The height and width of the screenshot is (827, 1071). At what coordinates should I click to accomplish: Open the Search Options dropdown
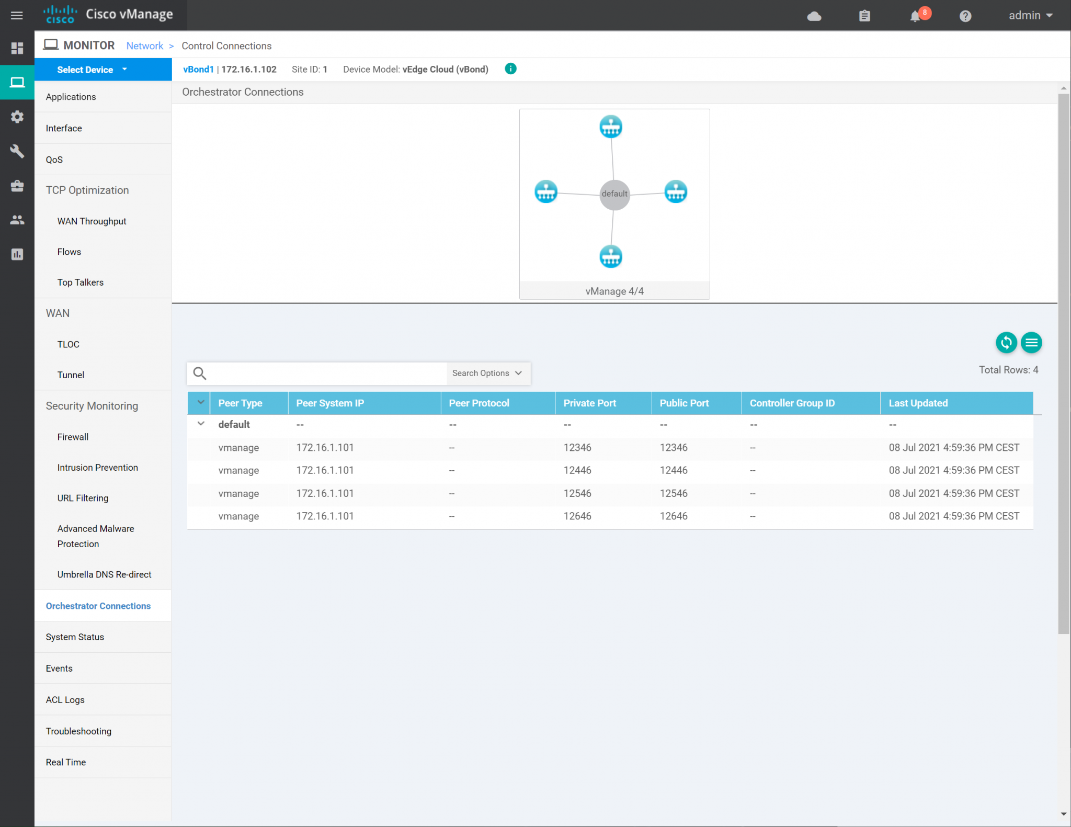pos(487,373)
